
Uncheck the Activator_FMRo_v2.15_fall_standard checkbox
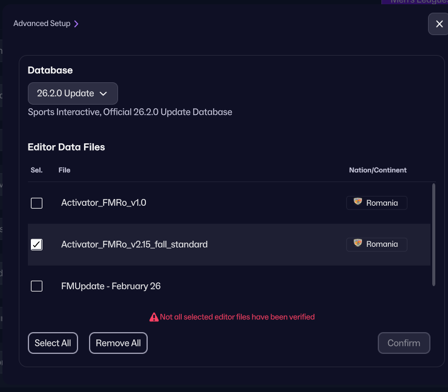(x=37, y=244)
